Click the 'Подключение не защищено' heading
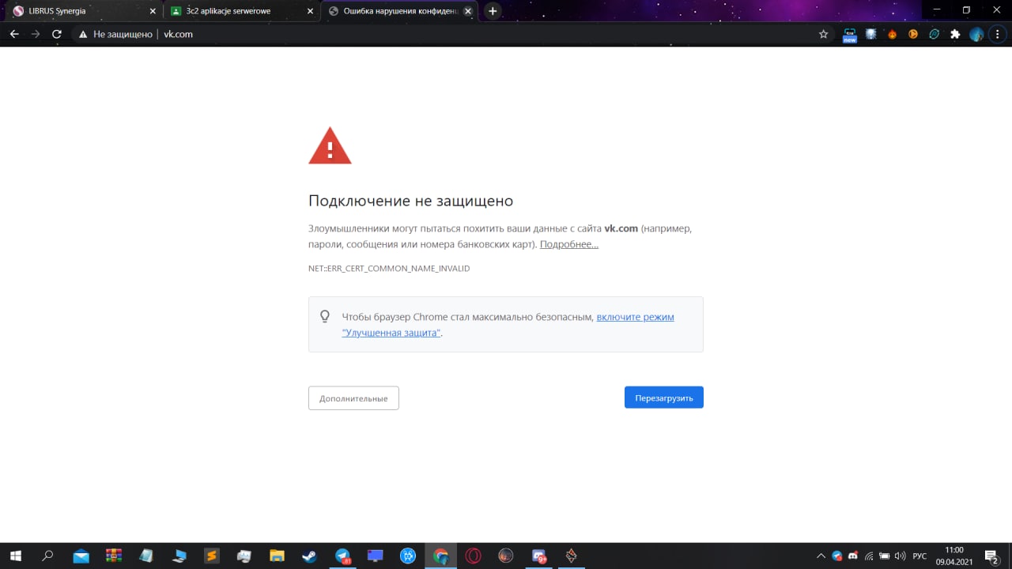1012x569 pixels. pos(410,201)
